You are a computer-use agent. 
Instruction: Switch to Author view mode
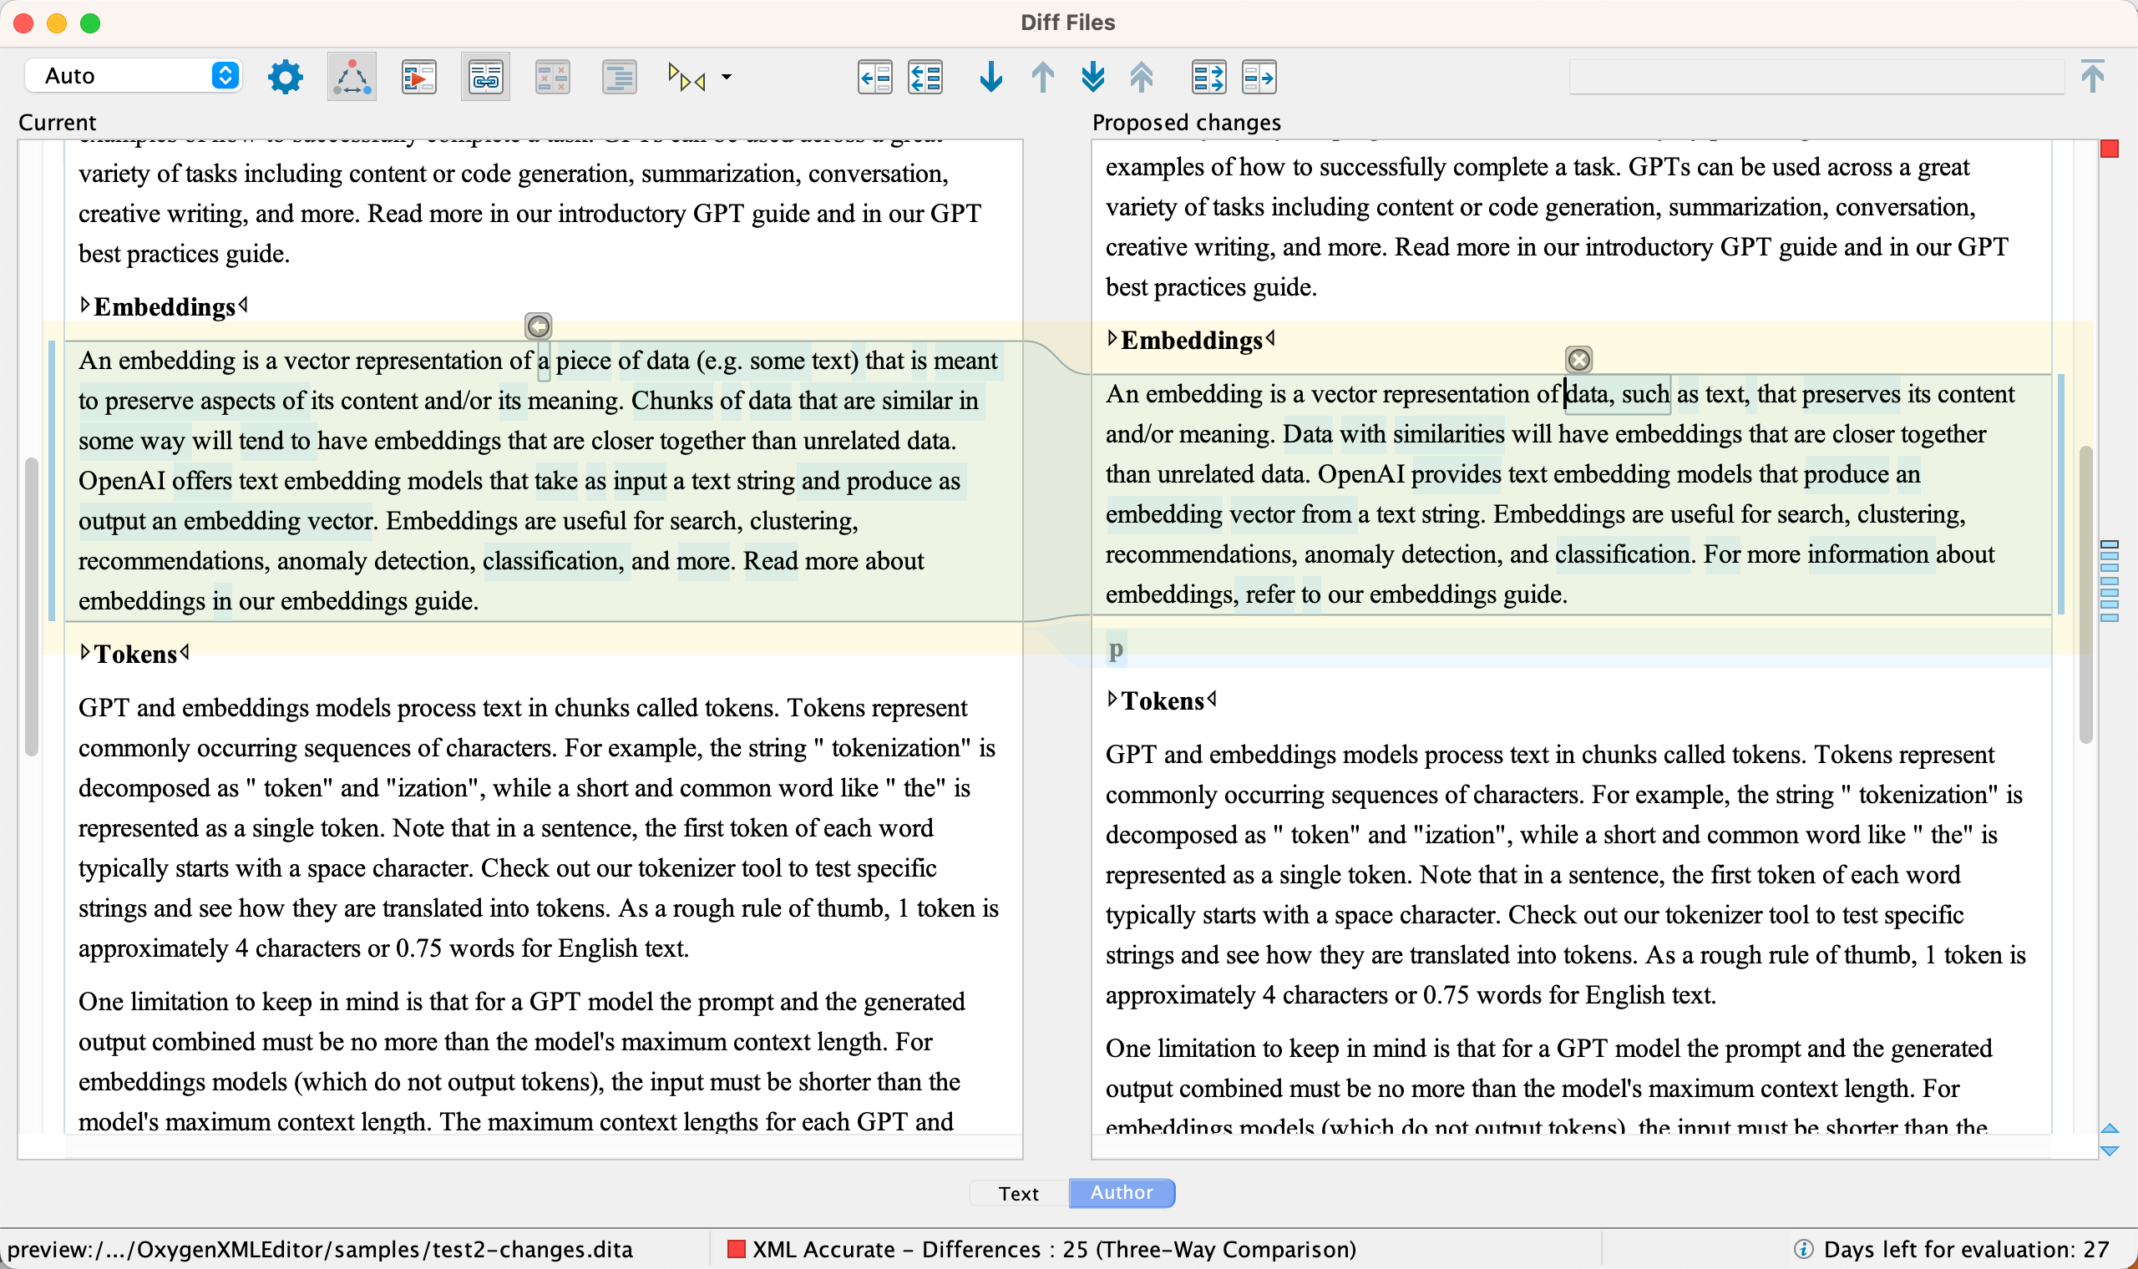[x=1121, y=1192]
